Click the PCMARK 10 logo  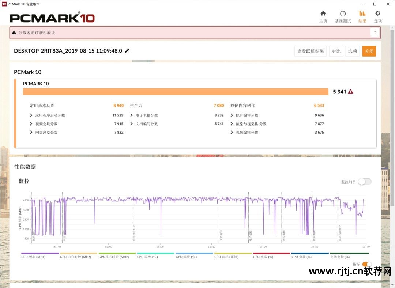[52, 18]
